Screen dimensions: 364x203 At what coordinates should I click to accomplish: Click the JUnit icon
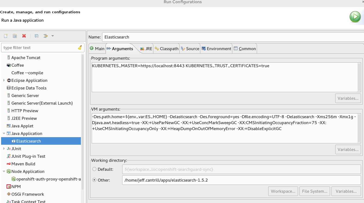tap(9, 149)
